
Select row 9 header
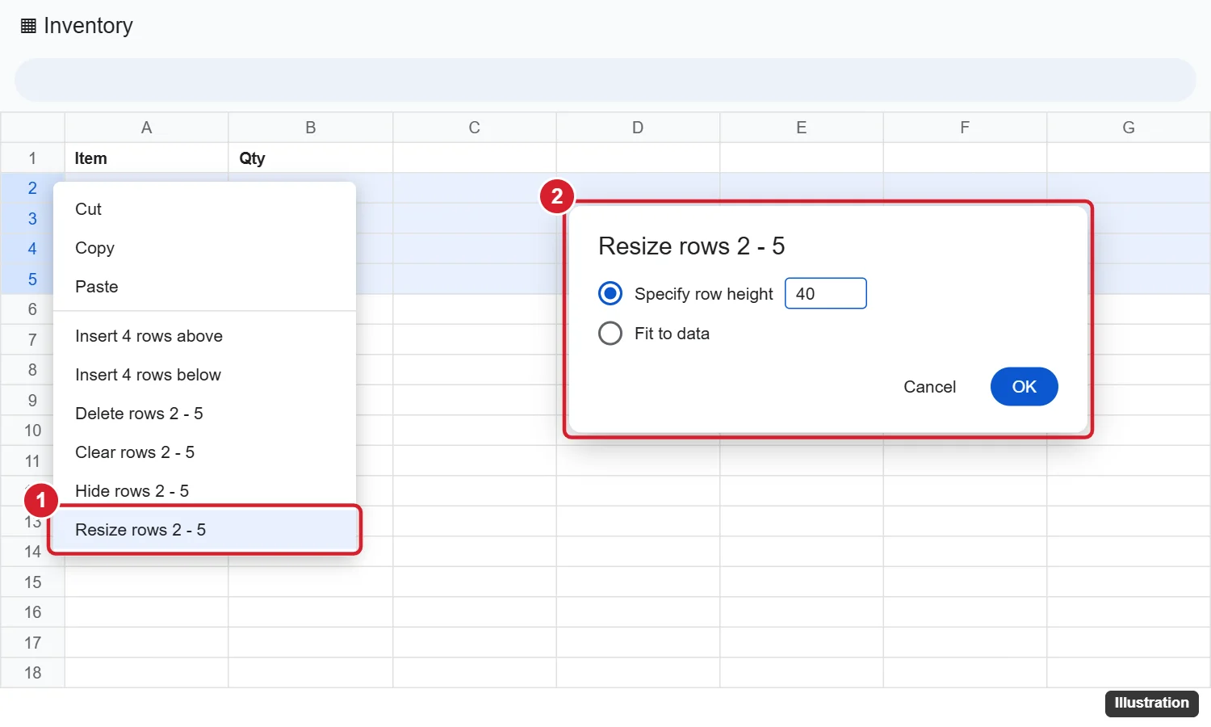[32, 401]
